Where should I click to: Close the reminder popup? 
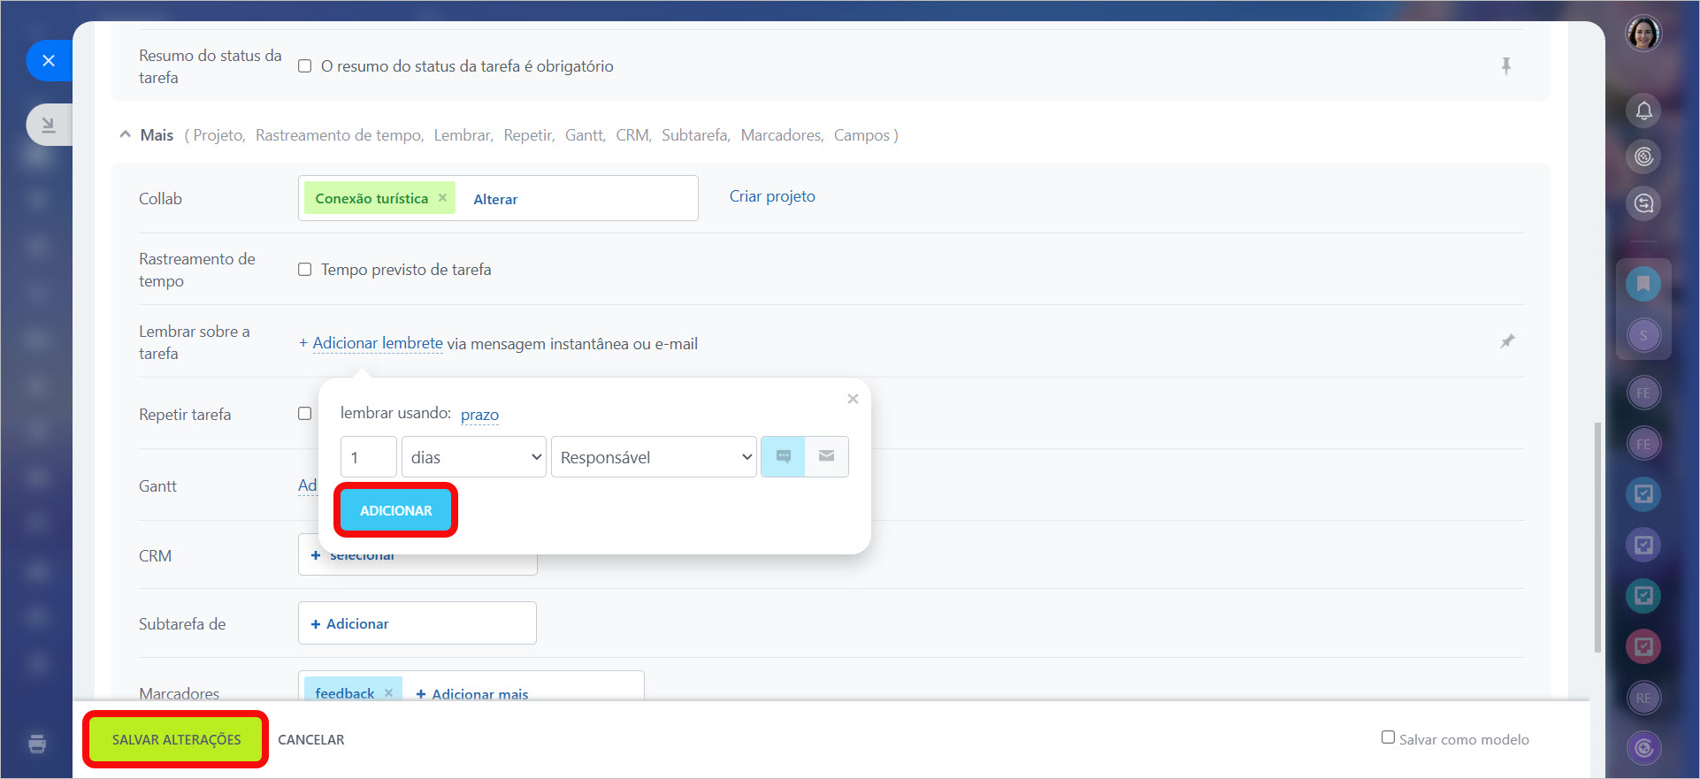(853, 399)
